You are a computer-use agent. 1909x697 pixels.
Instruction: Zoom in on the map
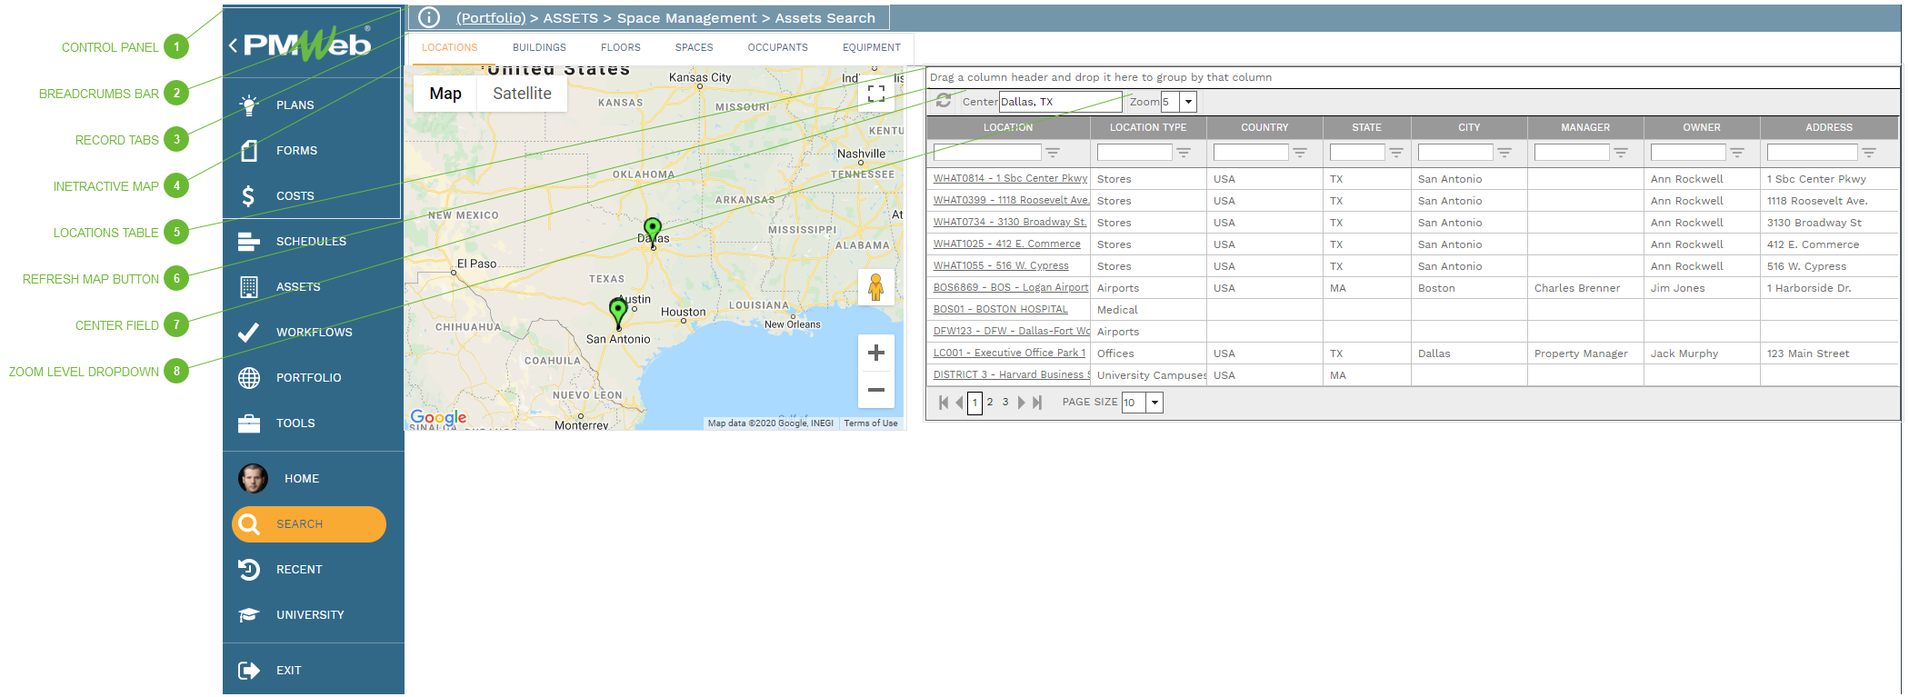click(x=875, y=353)
